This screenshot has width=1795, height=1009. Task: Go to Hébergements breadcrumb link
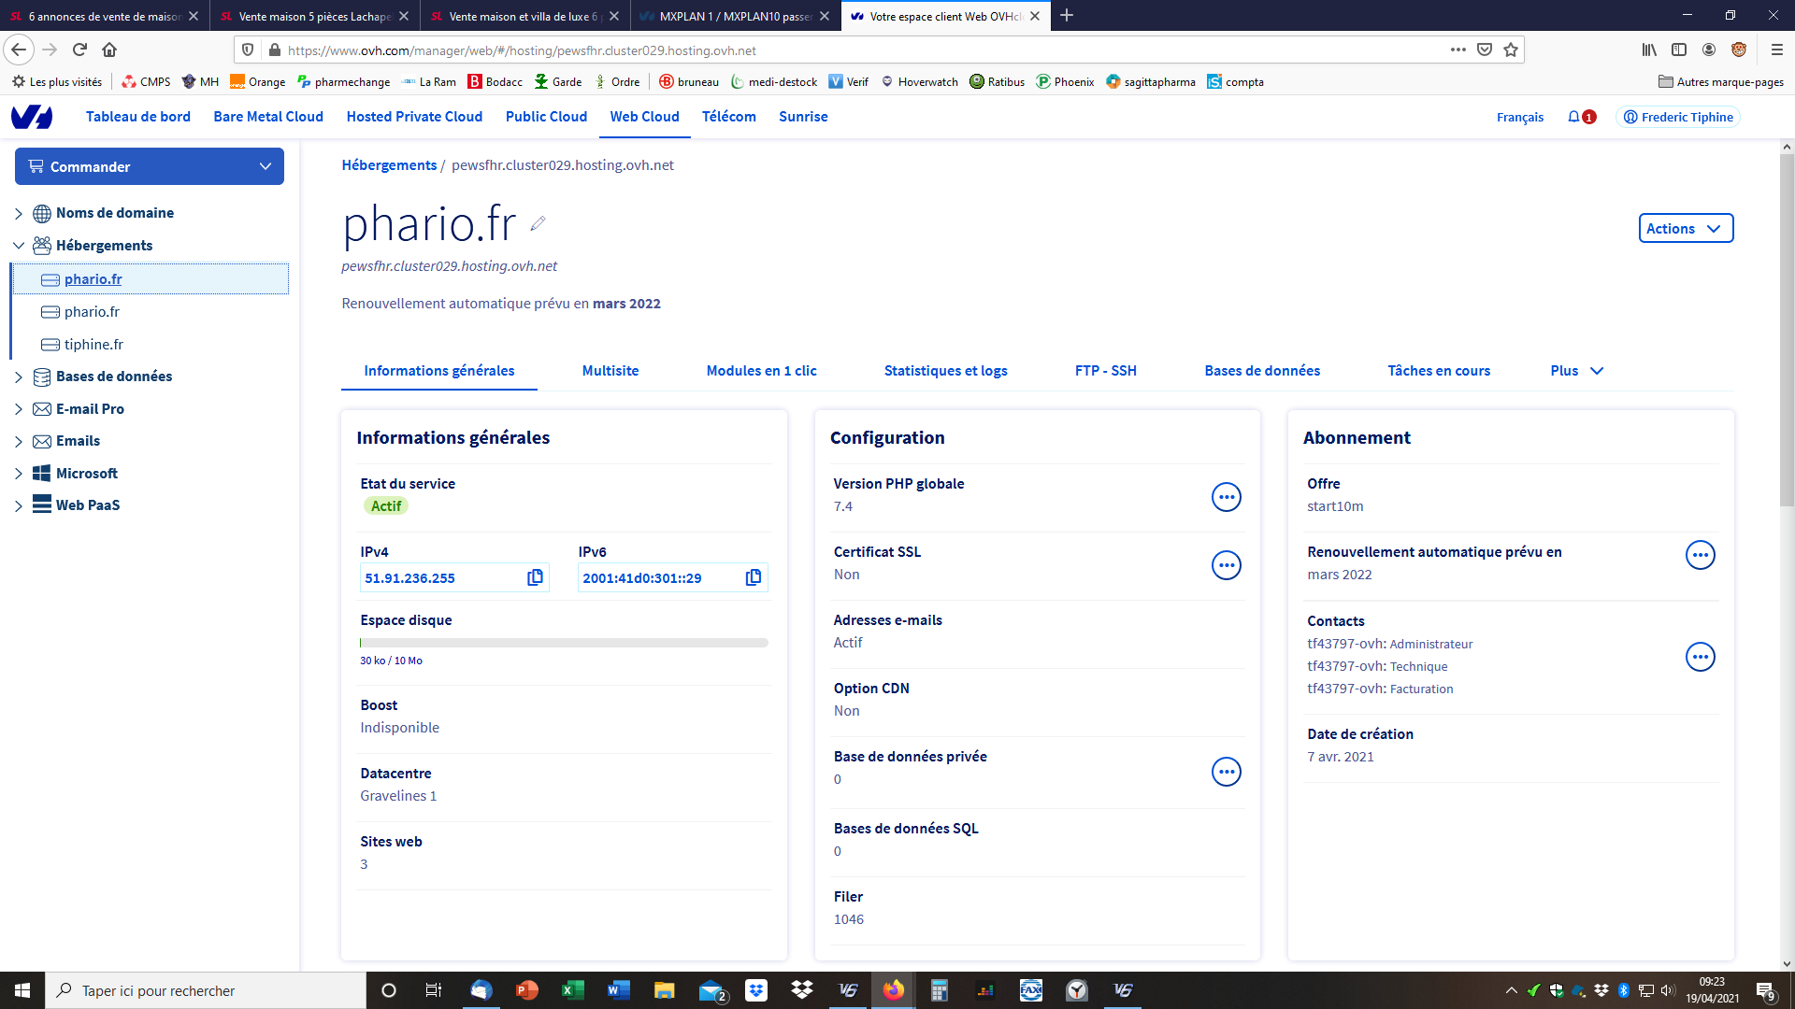pyautogui.click(x=389, y=165)
